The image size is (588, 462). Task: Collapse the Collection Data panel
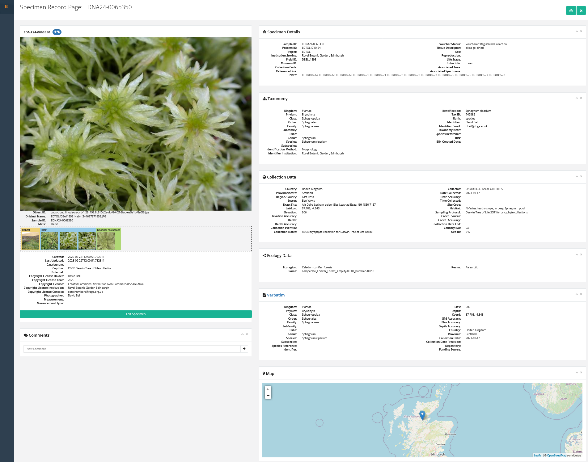(x=577, y=176)
